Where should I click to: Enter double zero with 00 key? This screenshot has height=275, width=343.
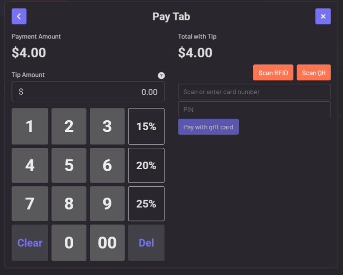pyautogui.click(x=107, y=243)
